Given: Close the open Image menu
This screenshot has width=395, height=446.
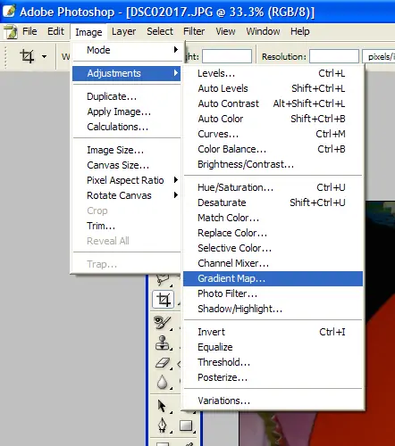Looking at the screenshot, I should [88, 32].
